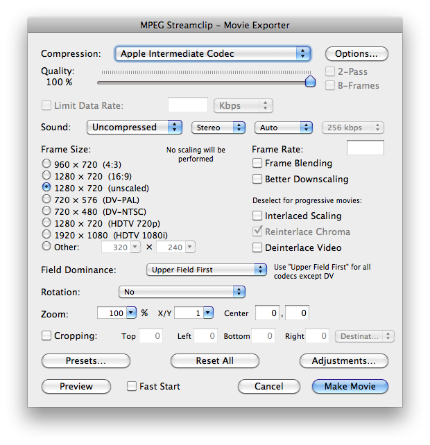Open the Destinat... cropping dropdown
Viewport: 430px width, 445px height.
(x=365, y=336)
